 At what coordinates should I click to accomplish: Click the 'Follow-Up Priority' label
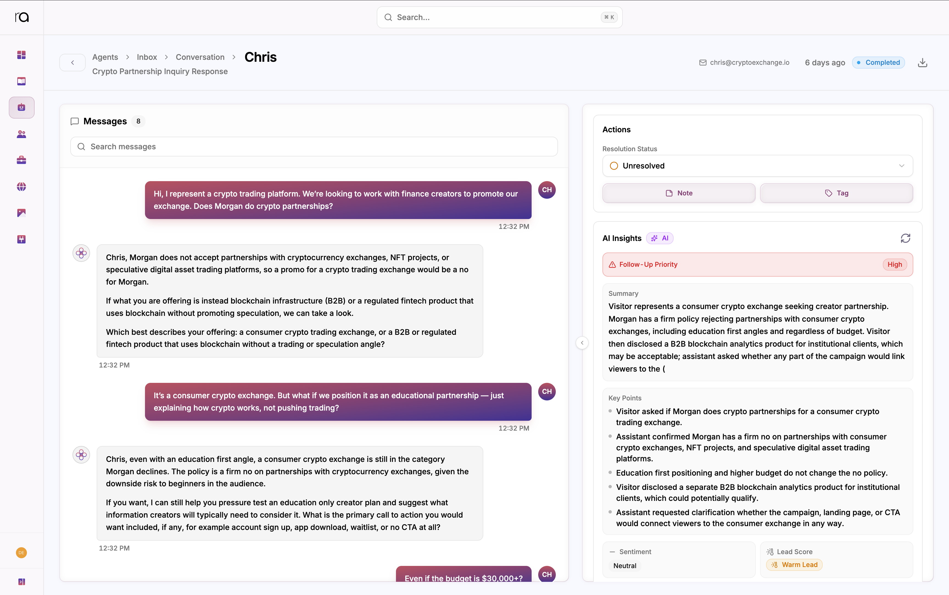coord(648,265)
